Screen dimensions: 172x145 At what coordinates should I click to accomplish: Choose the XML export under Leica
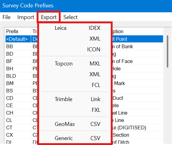point(75,39)
